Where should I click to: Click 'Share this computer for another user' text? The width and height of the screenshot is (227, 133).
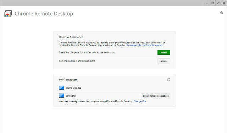click(87, 52)
